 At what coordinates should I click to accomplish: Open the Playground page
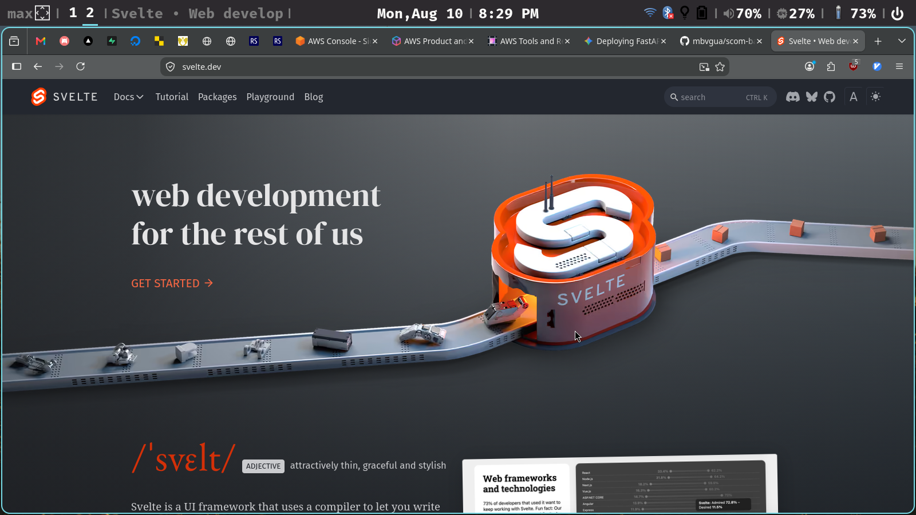[270, 97]
